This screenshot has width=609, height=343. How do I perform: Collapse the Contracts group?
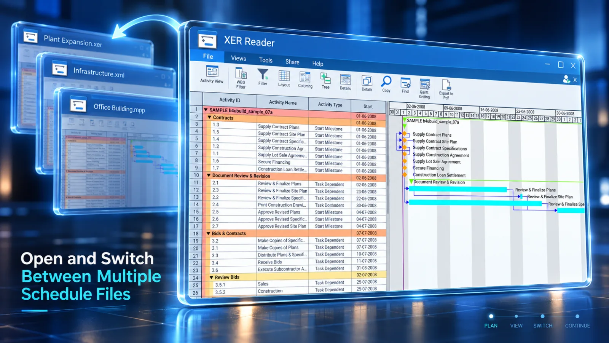coord(209,117)
